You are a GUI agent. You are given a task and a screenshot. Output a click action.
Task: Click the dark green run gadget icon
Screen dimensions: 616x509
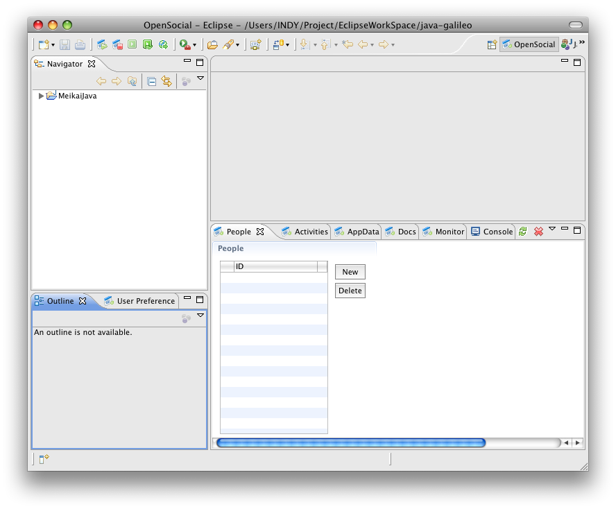click(x=148, y=45)
